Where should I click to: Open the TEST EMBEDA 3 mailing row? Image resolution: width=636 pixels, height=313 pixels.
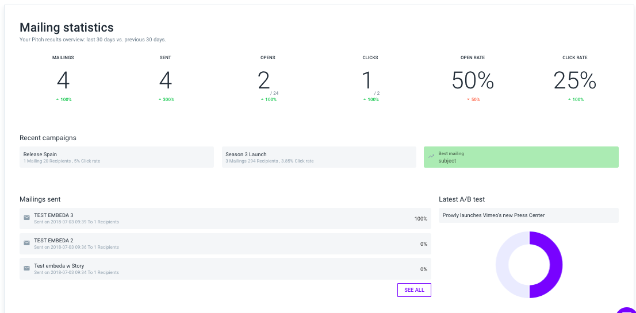pyautogui.click(x=225, y=219)
